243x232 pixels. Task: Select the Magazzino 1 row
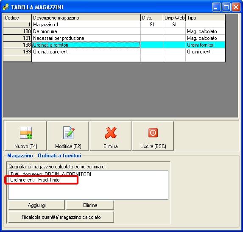114,25
